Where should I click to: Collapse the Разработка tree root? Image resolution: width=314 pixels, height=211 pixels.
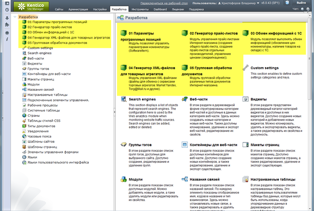tap(15, 17)
